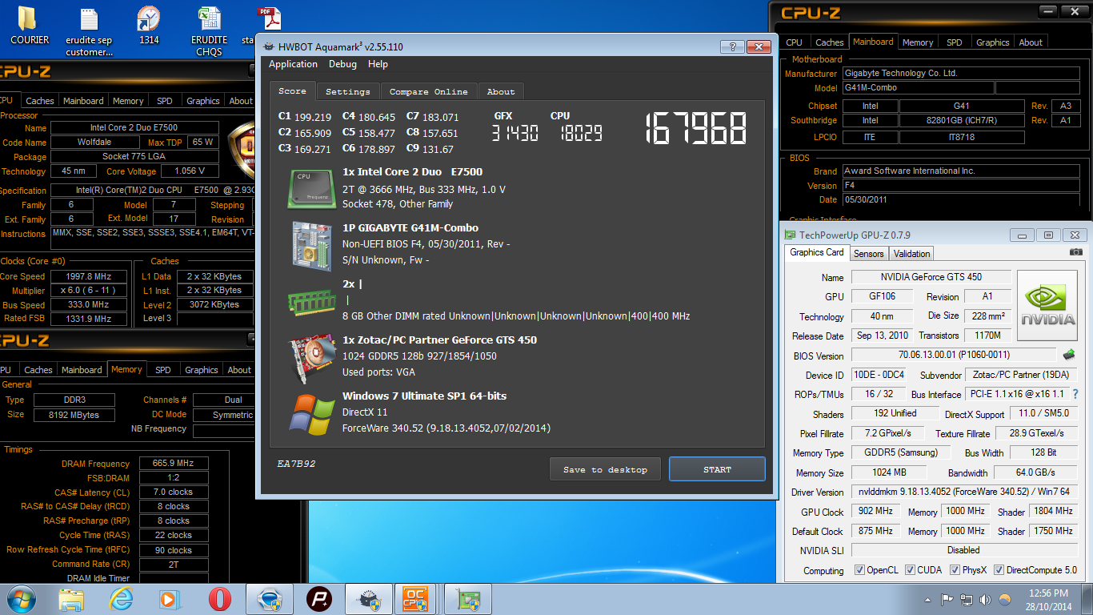Show hidden system tray icons
The width and height of the screenshot is (1093, 615).
point(928,600)
